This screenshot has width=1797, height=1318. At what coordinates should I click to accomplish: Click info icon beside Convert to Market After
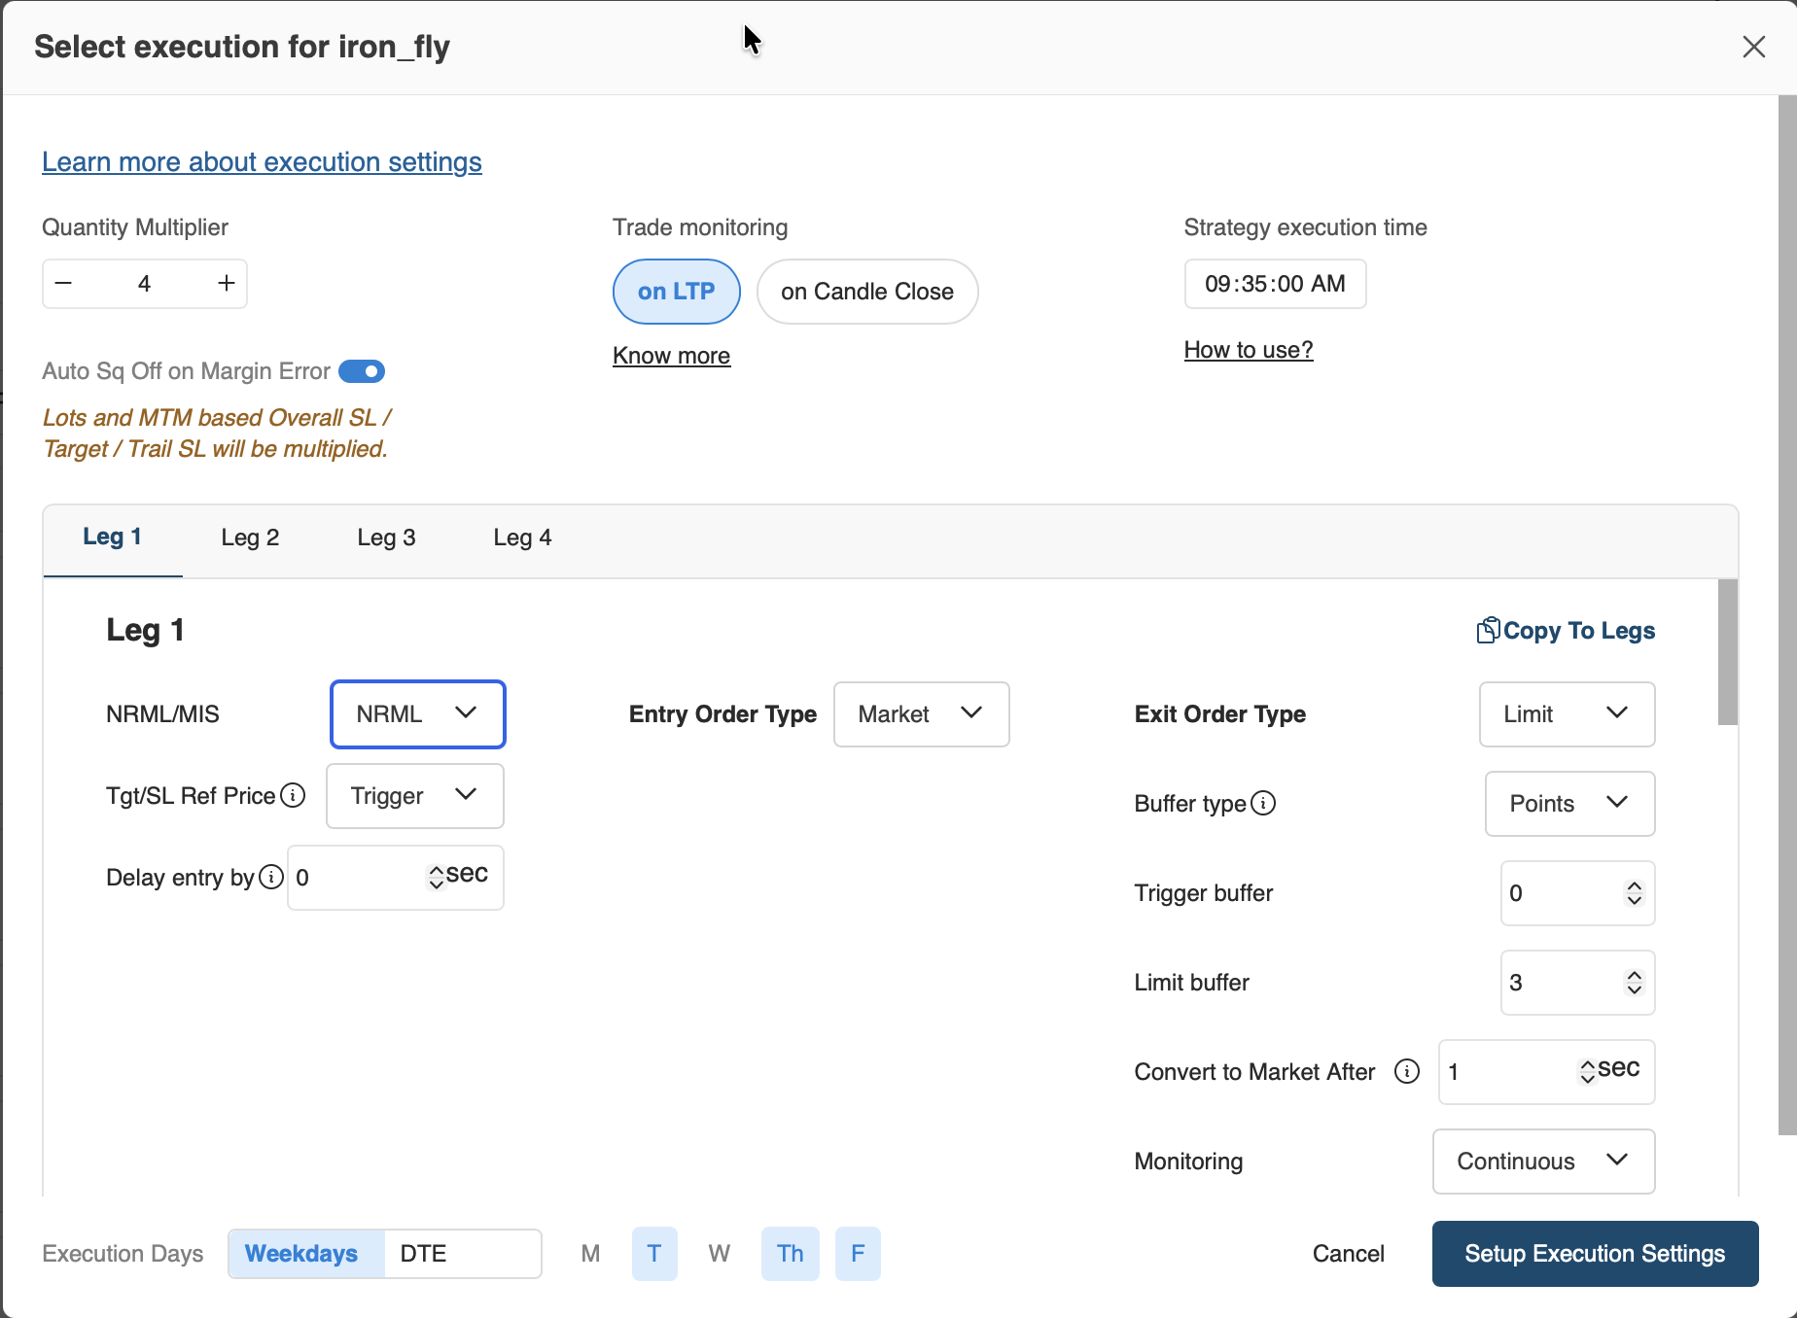tap(1406, 1071)
